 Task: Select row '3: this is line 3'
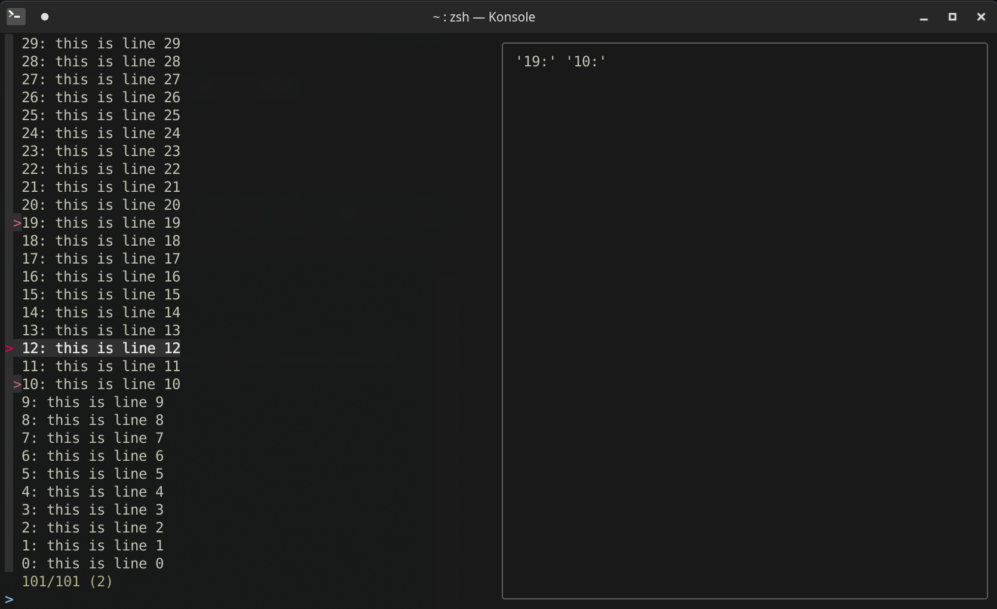click(93, 510)
